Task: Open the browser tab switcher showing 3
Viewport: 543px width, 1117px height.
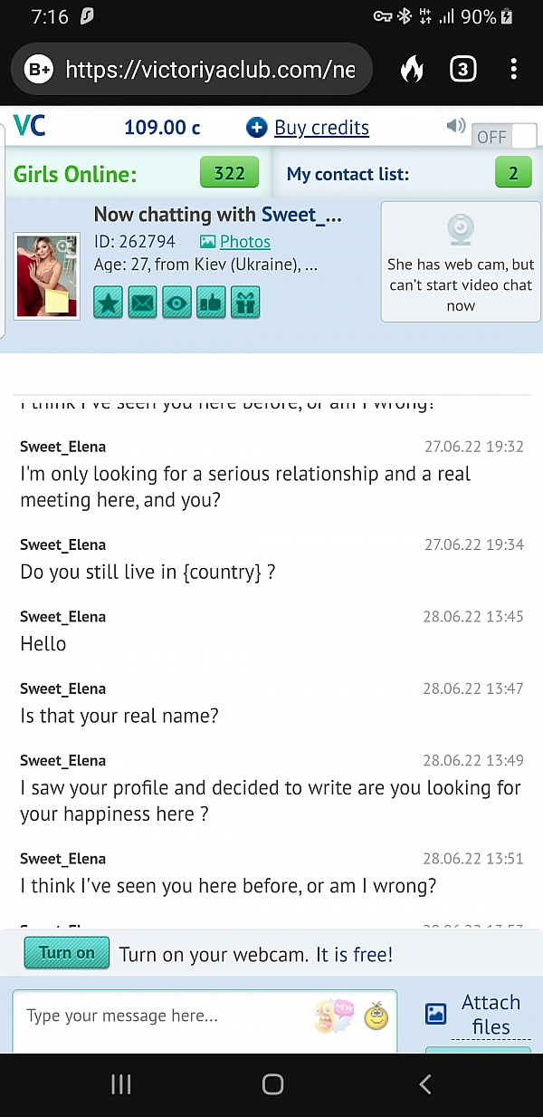Action: pos(462,69)
